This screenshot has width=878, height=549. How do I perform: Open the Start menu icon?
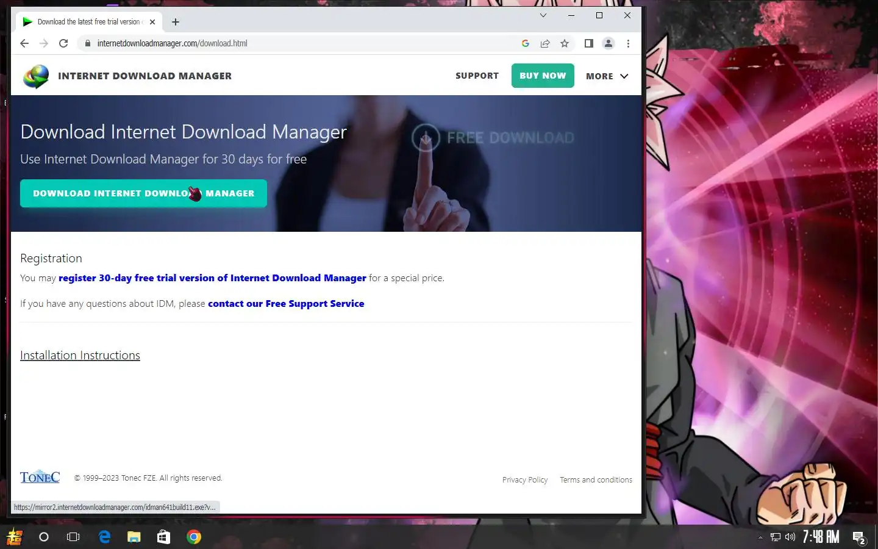click(14, 537)
